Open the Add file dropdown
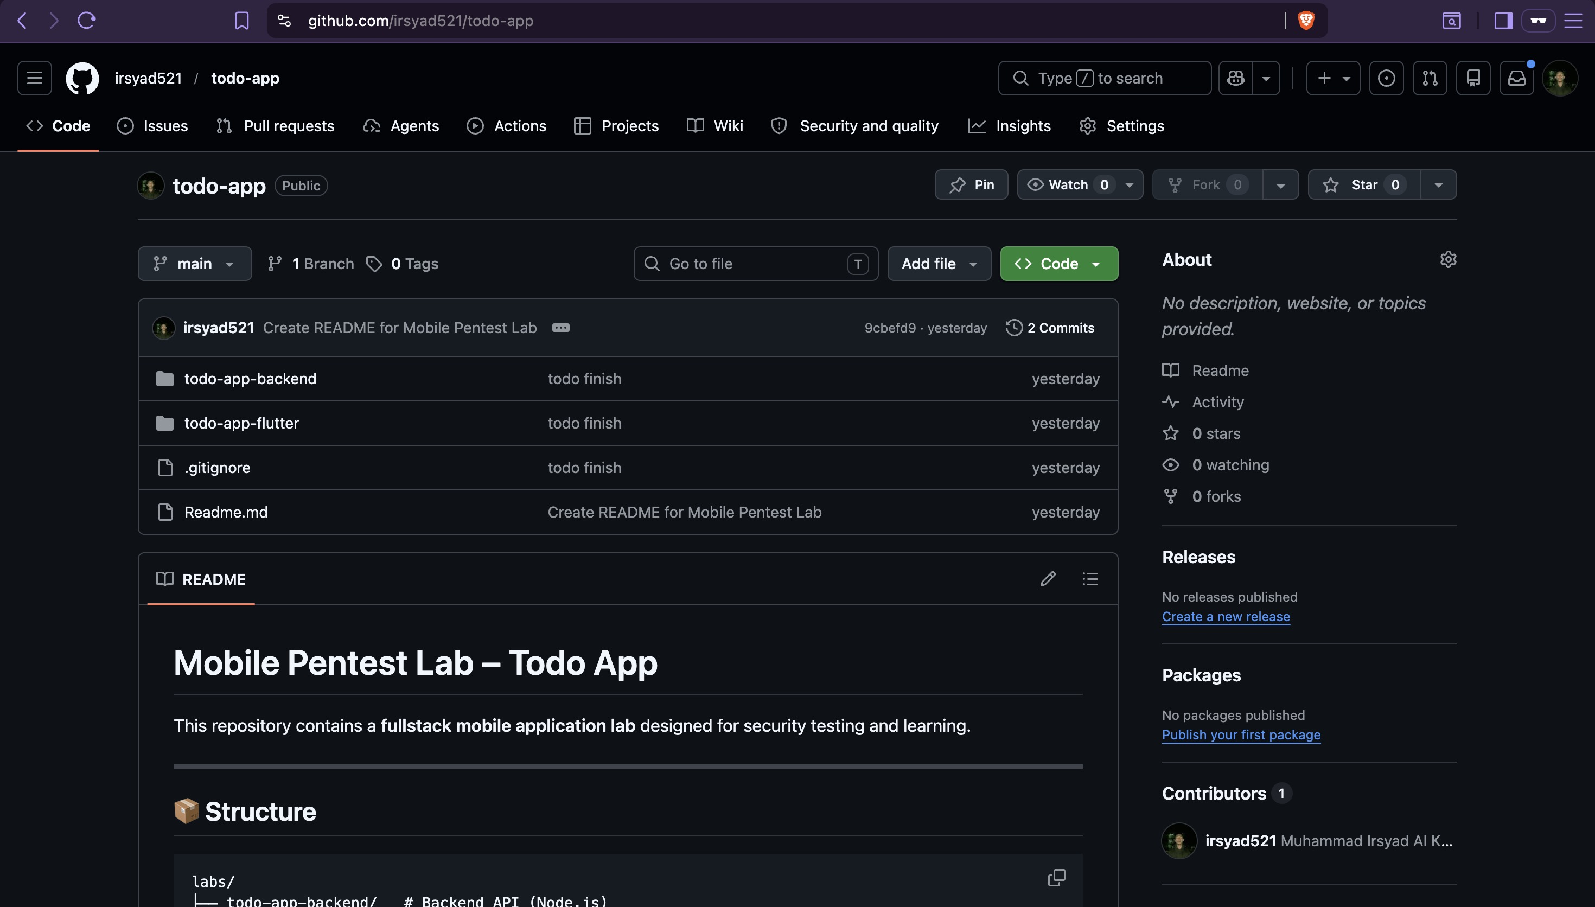The height and width of the screenshot is (907, 1595). (x=939, y=264)
